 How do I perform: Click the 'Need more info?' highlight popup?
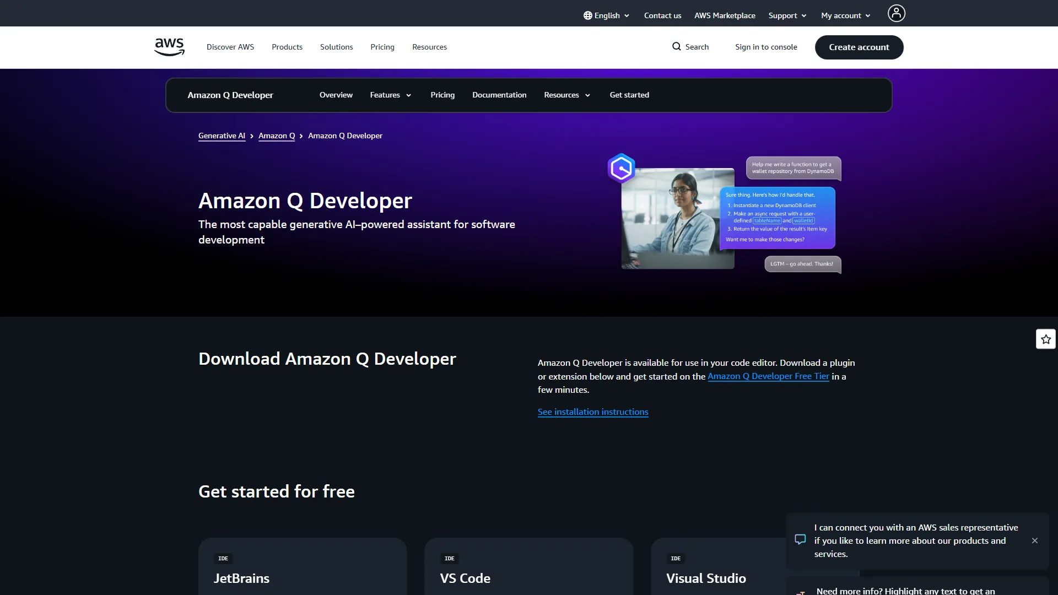click(917, 586)
